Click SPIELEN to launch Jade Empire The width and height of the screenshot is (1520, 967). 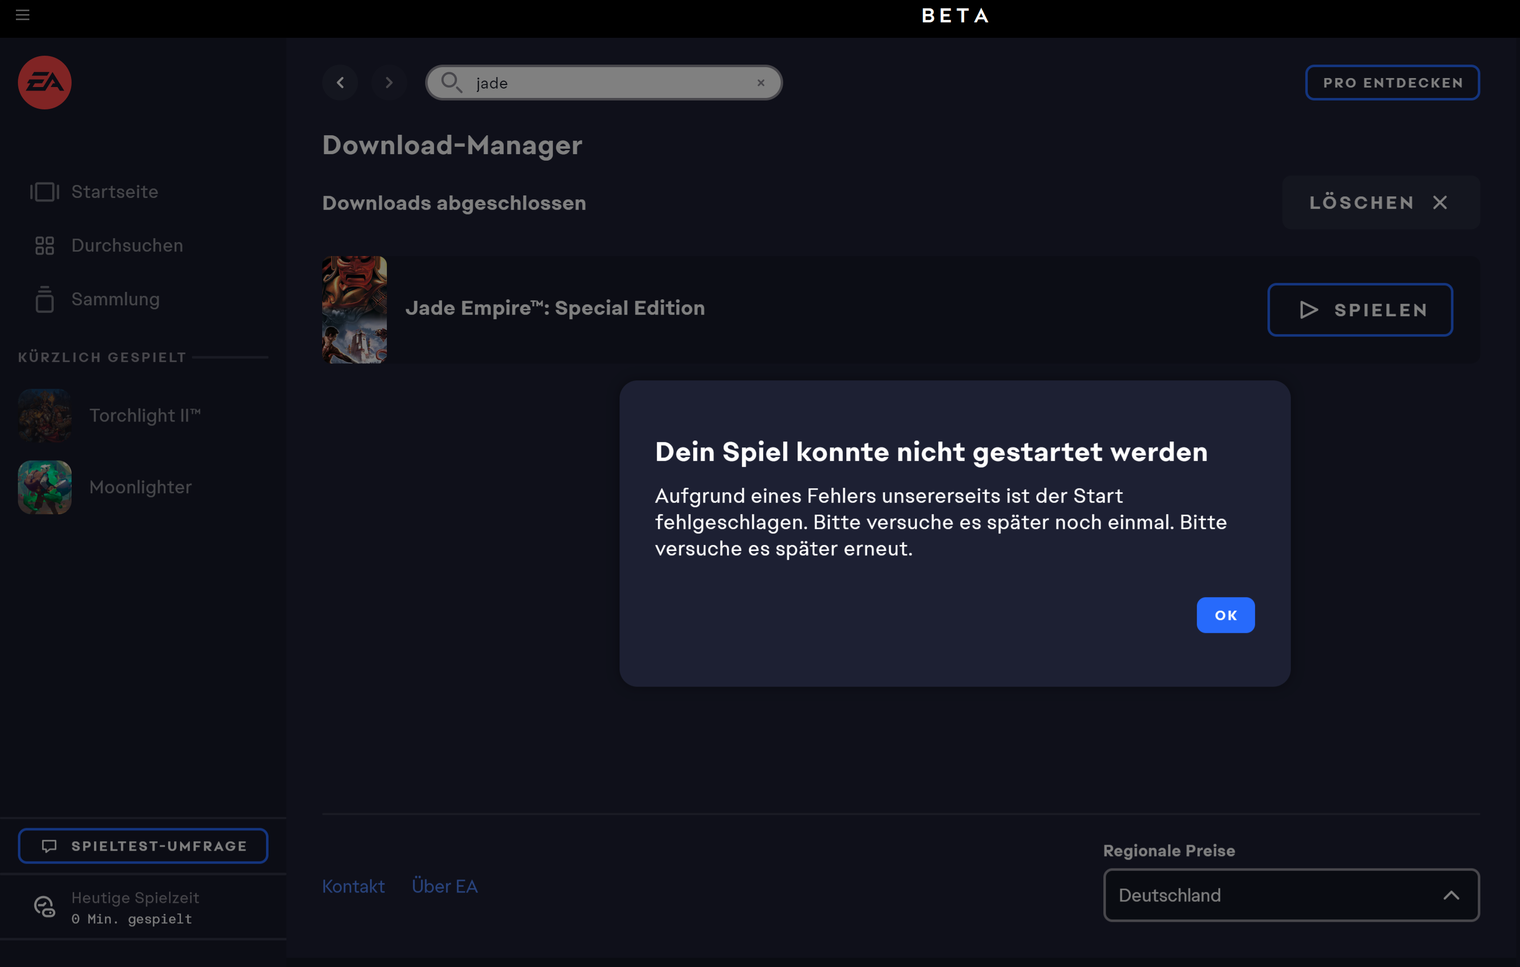pyautogui.click(x=1360, y=310)
